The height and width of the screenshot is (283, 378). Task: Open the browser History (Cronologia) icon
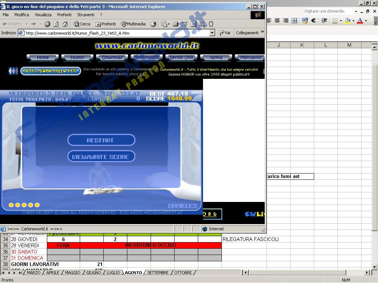153,24
